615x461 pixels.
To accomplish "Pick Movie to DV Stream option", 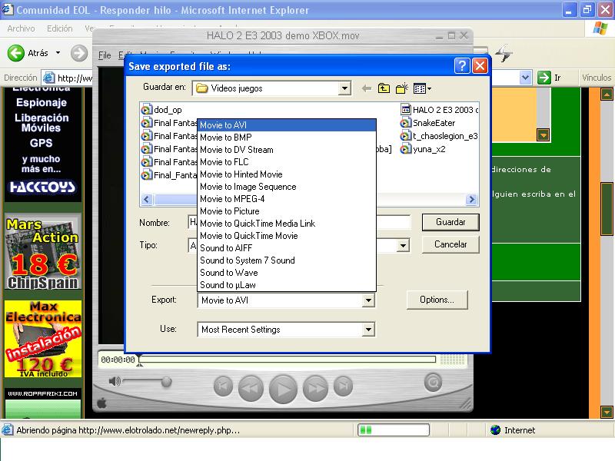I will point(286,150).
